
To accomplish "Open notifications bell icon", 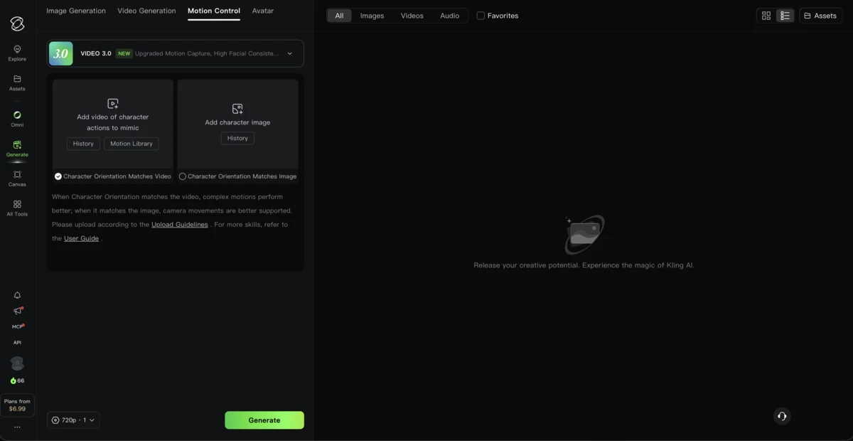I will click(17, 295).
